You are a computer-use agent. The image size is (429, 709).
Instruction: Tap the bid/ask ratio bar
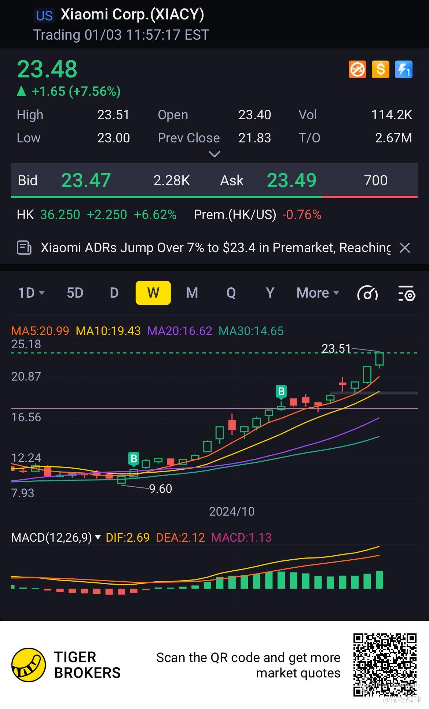click(x=214, y=197)
